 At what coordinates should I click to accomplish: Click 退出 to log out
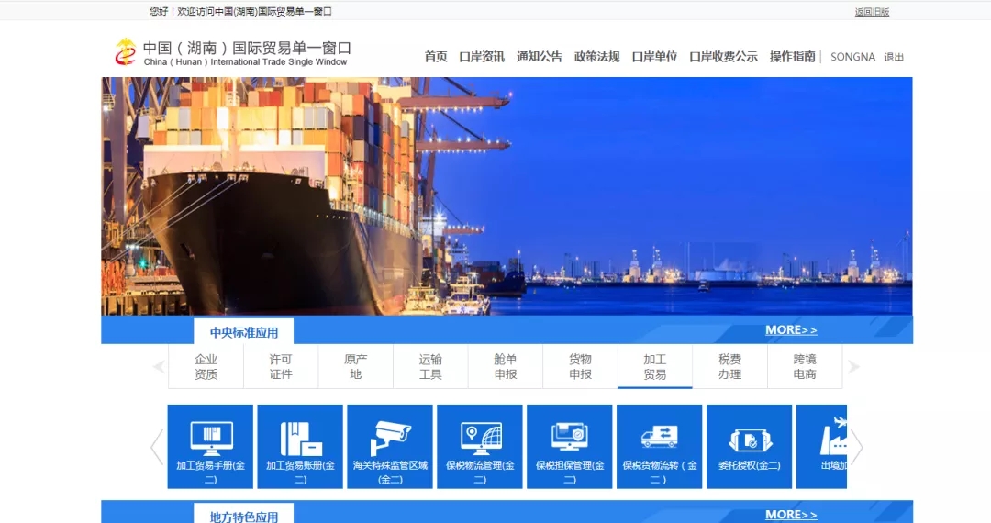[894, 57]
